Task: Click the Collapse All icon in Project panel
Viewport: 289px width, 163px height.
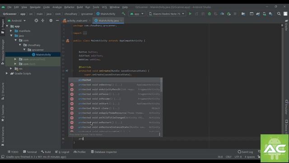Action: pyautogui.click(x=42, y=20)
